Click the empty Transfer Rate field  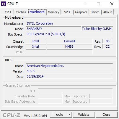[x=50, y=96]
